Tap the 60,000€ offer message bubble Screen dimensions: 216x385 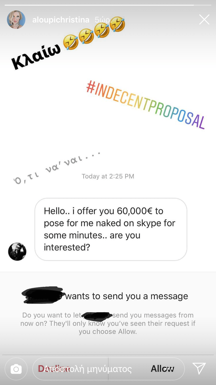pos(111,229)
